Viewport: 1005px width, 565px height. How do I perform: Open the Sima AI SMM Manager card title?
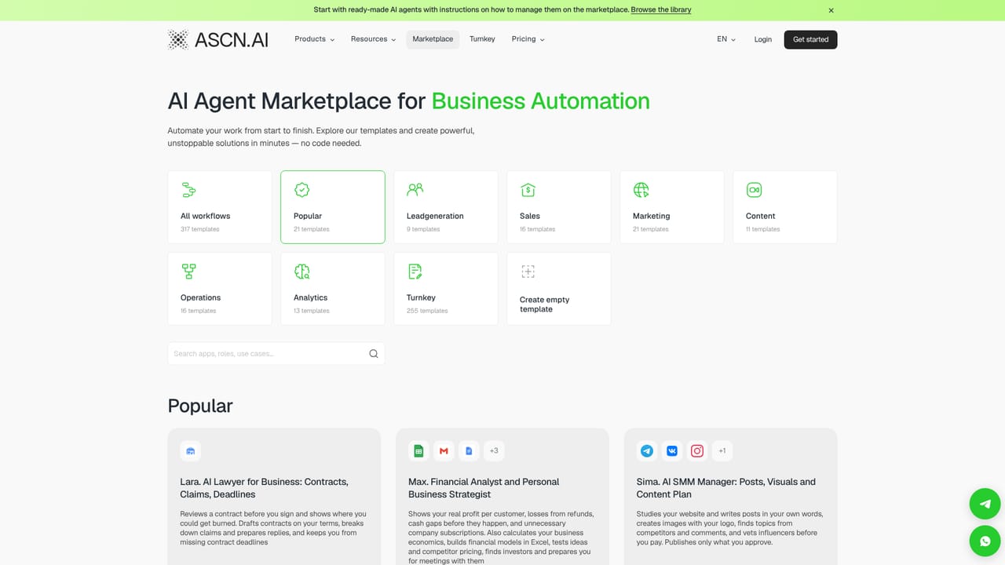(726, 488)
